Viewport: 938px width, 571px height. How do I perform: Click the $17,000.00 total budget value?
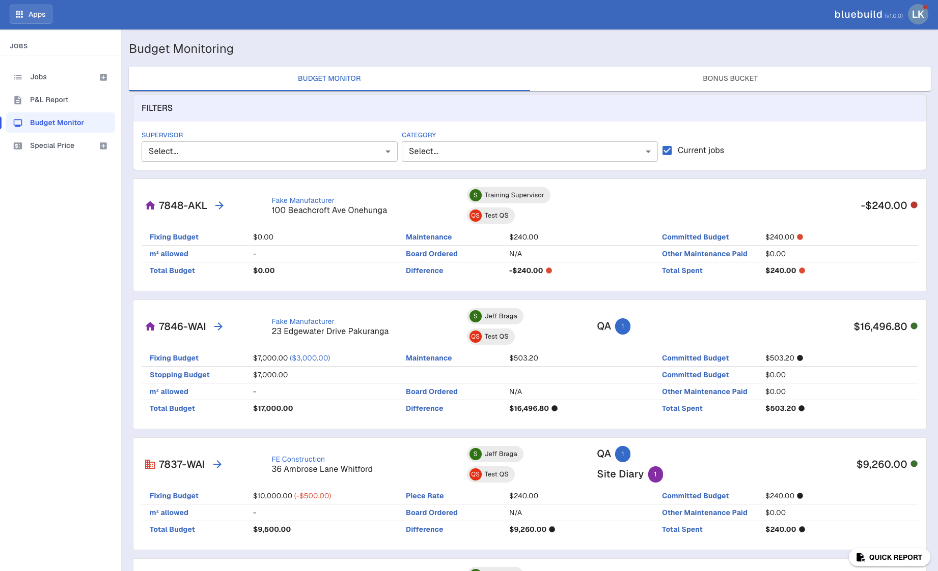pos(273,408)
